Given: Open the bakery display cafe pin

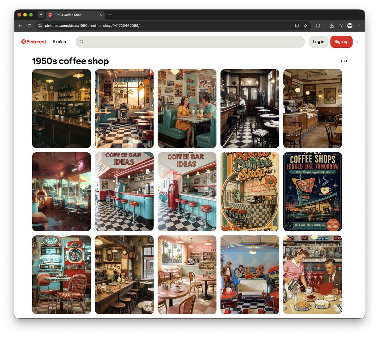Looking at the screenshot, I should 313,108.
